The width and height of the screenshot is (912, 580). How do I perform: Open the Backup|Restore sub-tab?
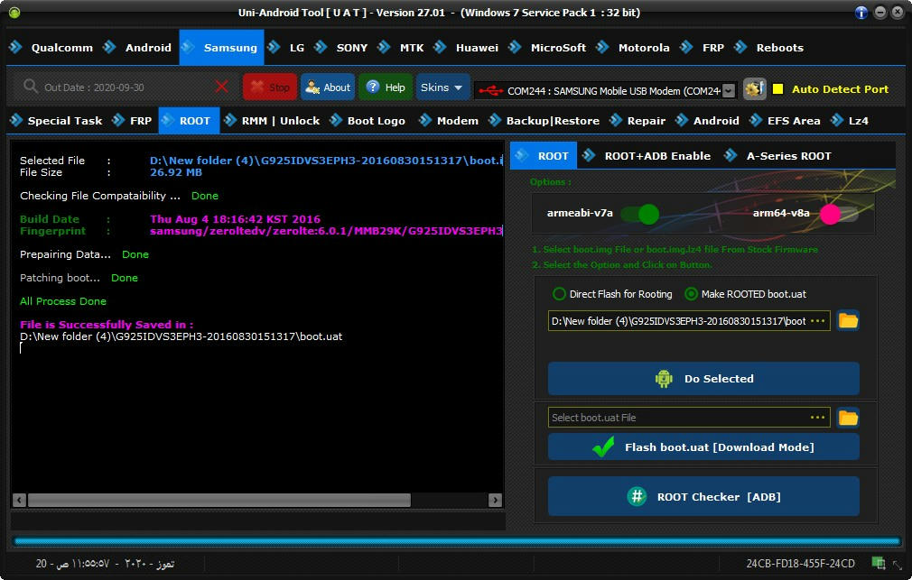544,121
